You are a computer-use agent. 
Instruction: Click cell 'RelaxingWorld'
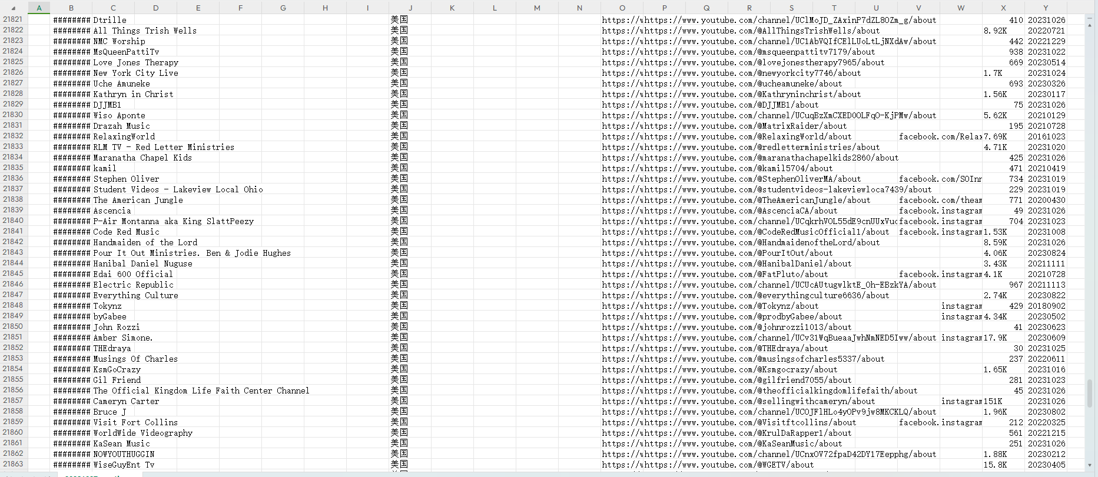124,136
